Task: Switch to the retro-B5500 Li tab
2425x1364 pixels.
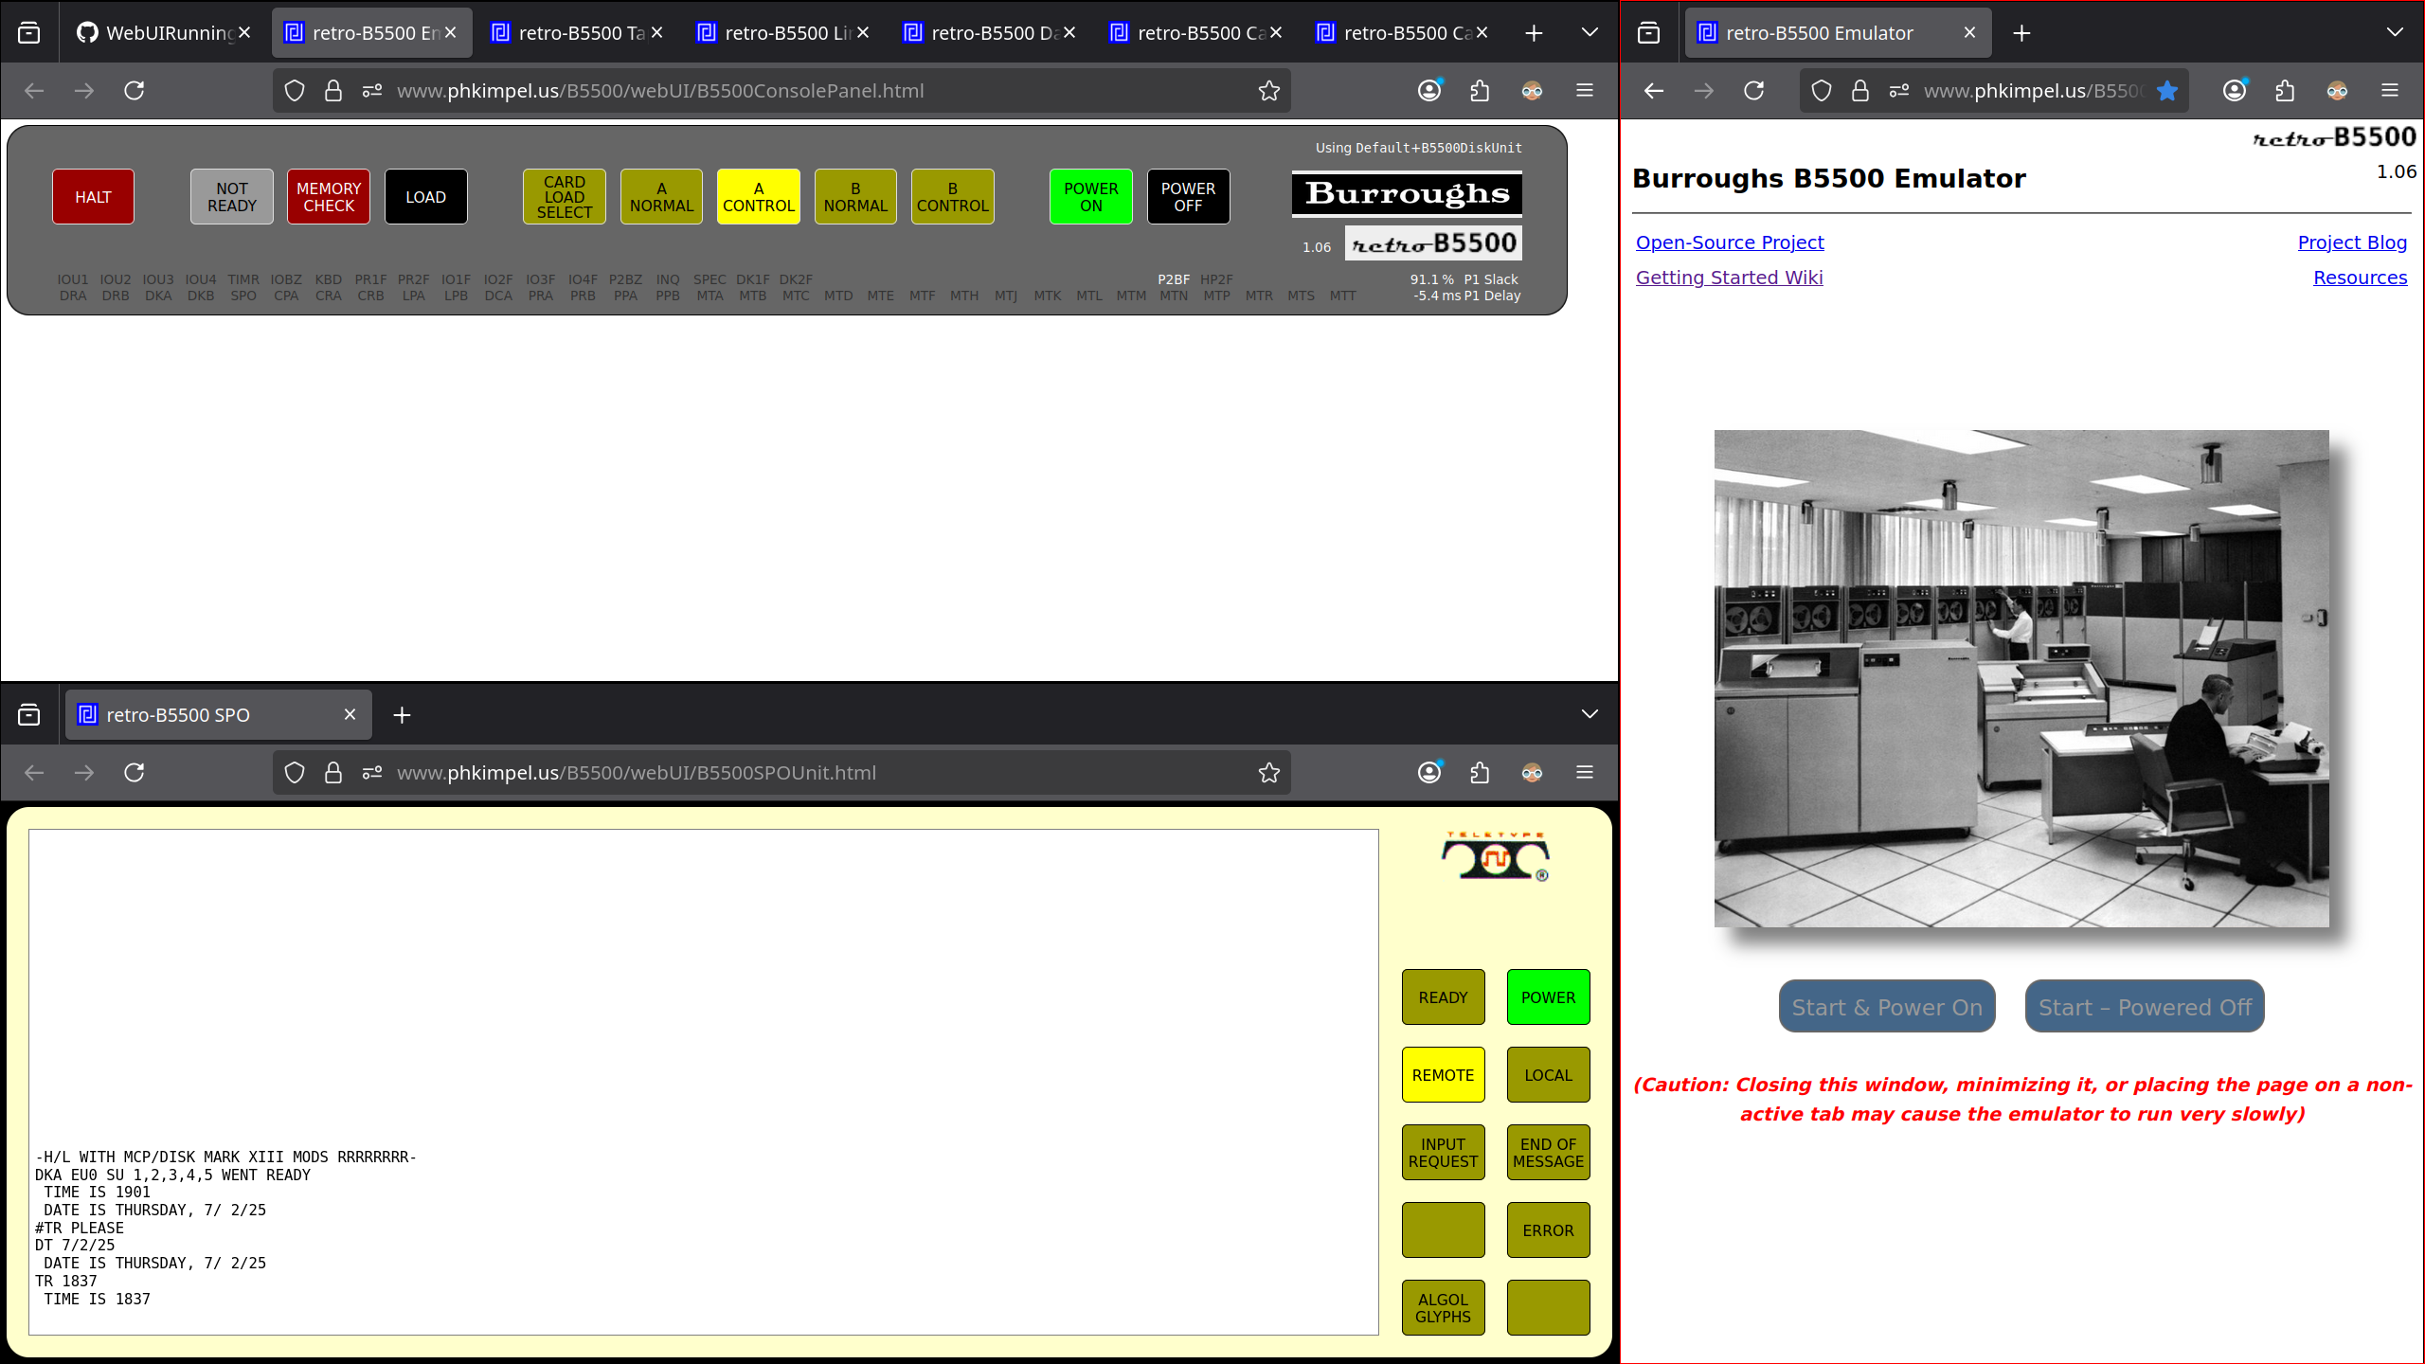Action: click(x=783, y=33)
